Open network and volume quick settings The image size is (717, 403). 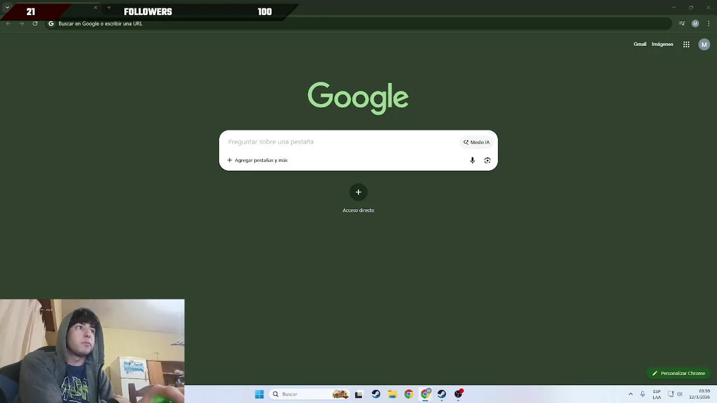(x=675, y=394)
